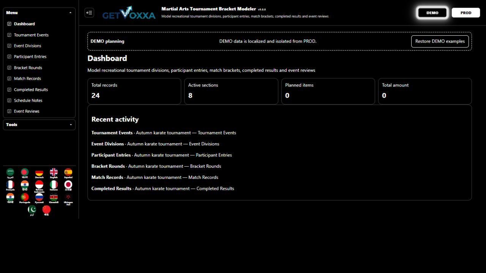
Task: Select English UK flag
Action: [x=54, y=173]
